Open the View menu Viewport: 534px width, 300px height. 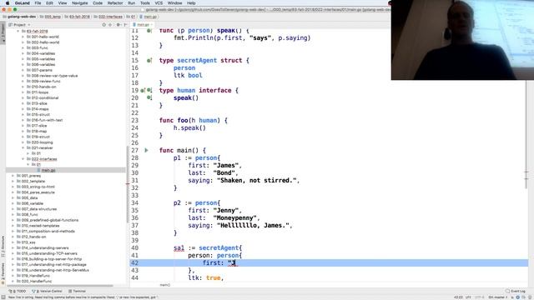pos(63,3)
